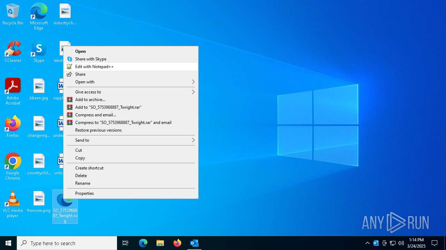
Task: Switch to Outlook on the taskbar
Action: tap(194, 243)
